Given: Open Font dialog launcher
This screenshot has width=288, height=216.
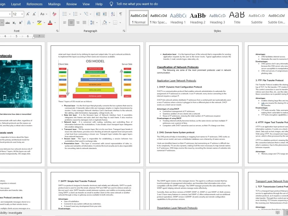Looking at the screenshot, I should pyautogui.click(x=57, y=31).
